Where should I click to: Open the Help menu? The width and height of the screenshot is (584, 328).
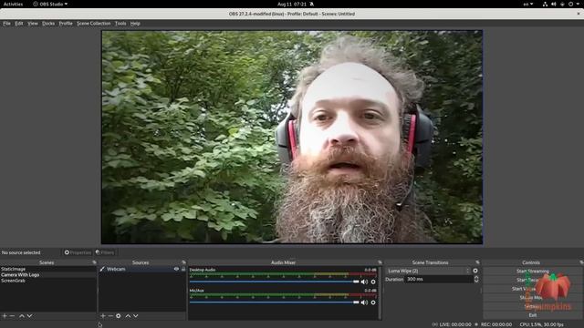click(135, 24)
